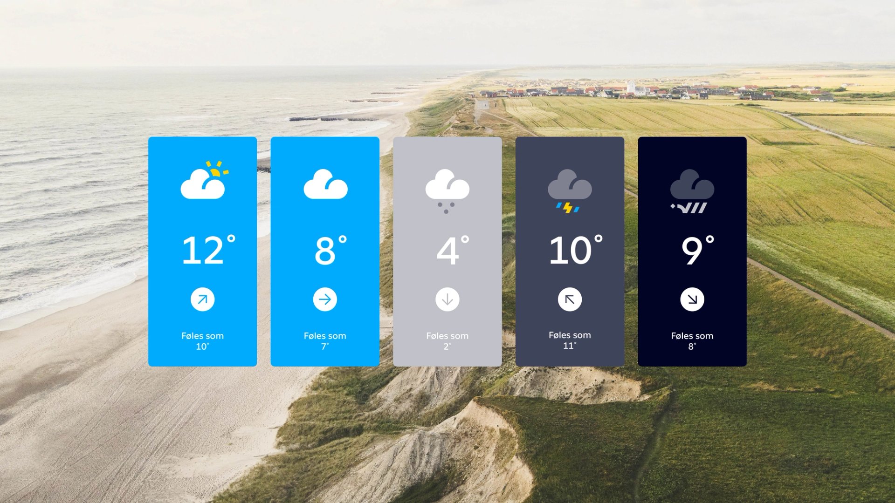Click 'Føles som 2°' label
The width and height of the screenshot is (895, 503).
click(447, 341)
